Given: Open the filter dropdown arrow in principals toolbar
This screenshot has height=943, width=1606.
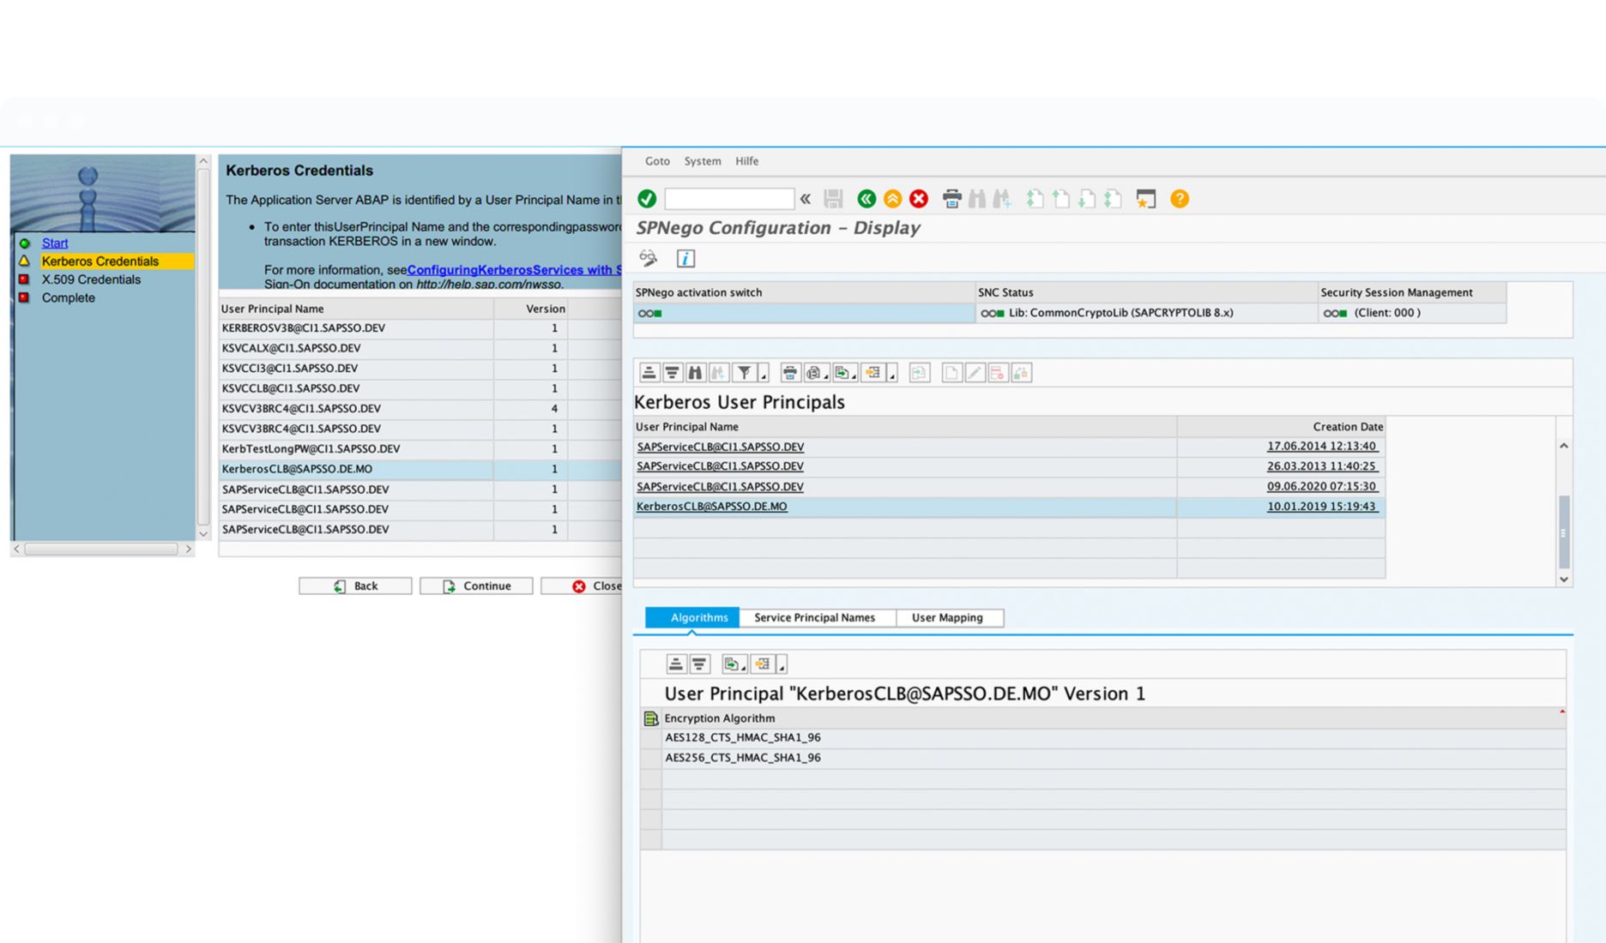Looking at the screenshot, I should (x=763, y=375).
